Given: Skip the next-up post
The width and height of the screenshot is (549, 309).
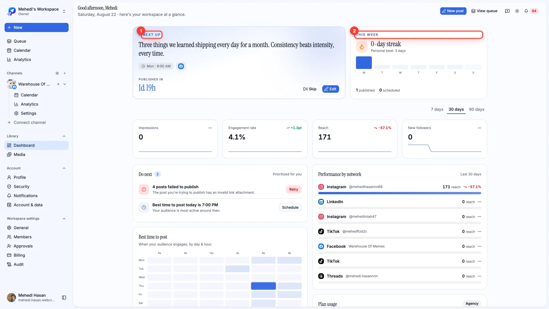Looking at the screenshot, I should click(310, 89).
